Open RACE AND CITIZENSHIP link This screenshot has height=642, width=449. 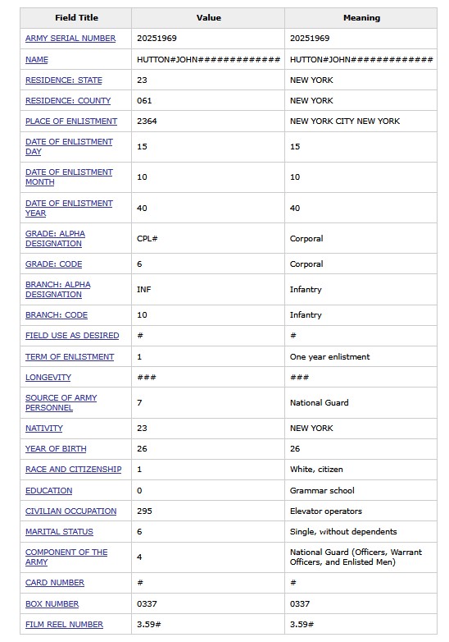pos(74,470)
